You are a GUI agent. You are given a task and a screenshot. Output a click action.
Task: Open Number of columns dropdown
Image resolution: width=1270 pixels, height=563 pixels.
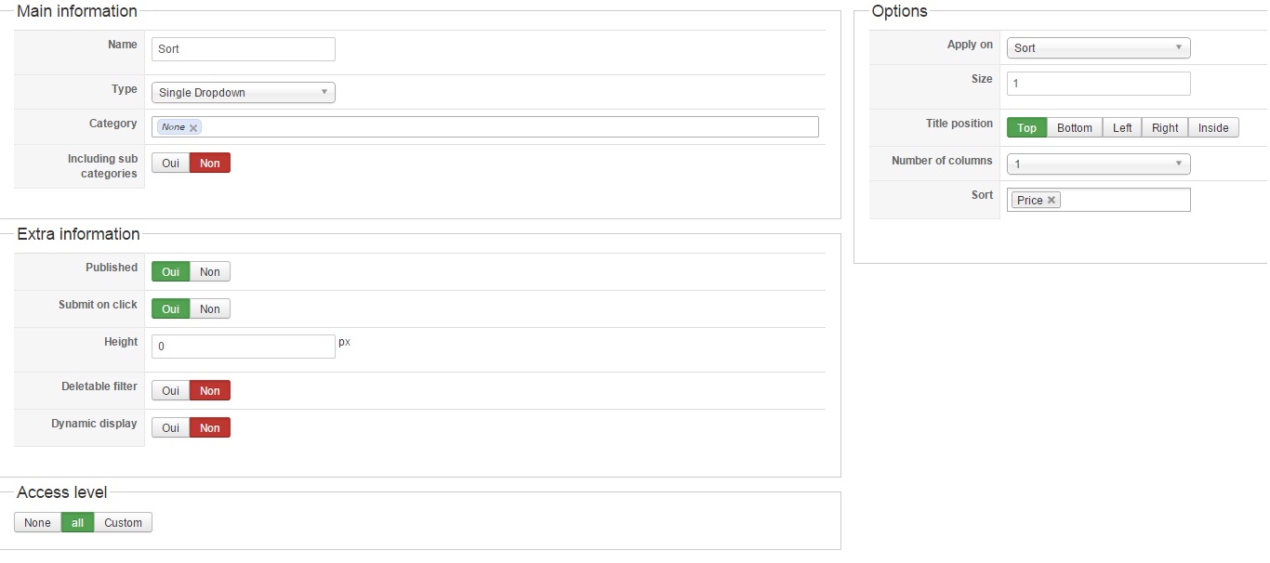[1098, 164]
